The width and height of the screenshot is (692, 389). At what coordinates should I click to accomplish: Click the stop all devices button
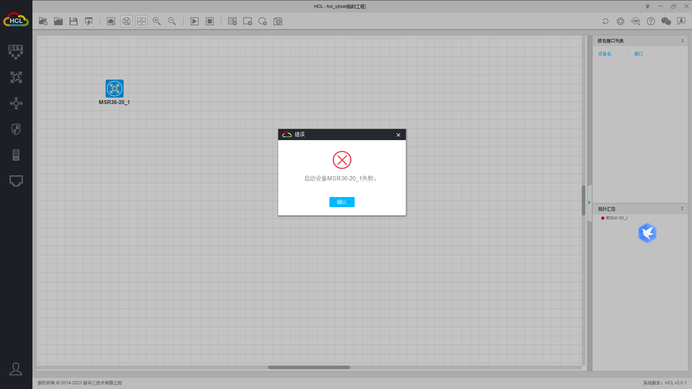(x=210, y=21)
